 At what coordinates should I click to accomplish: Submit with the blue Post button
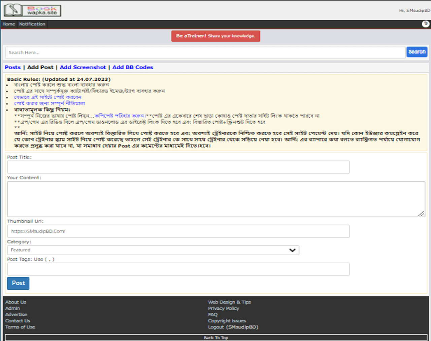(x=18, y=283)
